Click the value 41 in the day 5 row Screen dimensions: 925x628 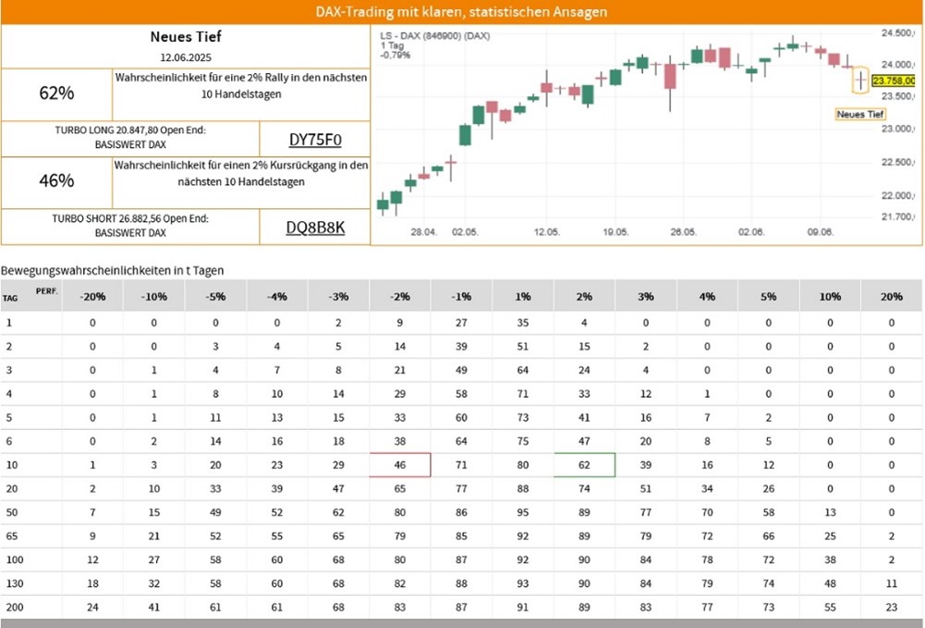tap(584, 418)
